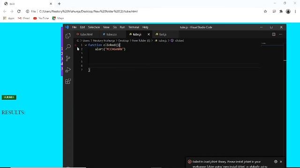Open the Extensions view
300x168 pixels.
tap(68, 81)
